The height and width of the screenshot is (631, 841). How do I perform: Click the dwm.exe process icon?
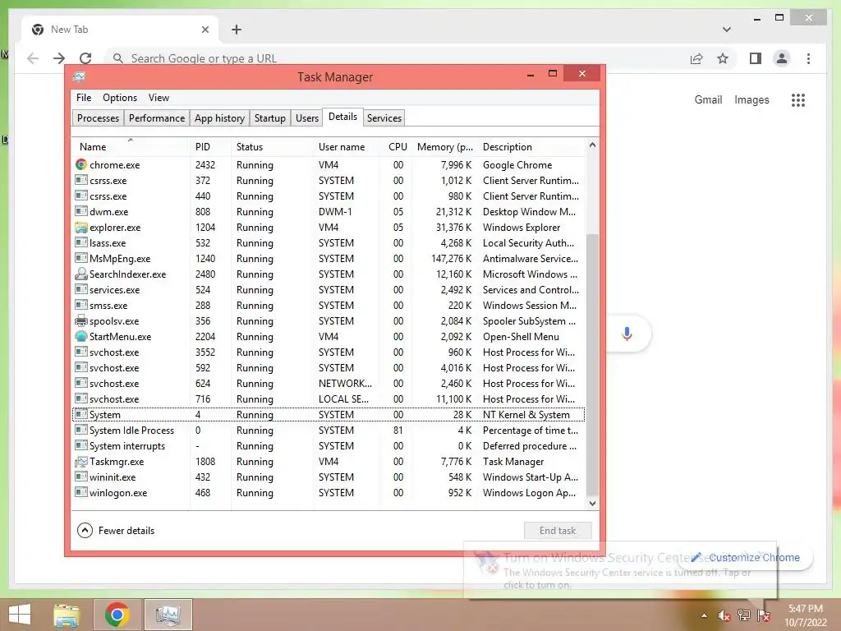pos(81,211)
